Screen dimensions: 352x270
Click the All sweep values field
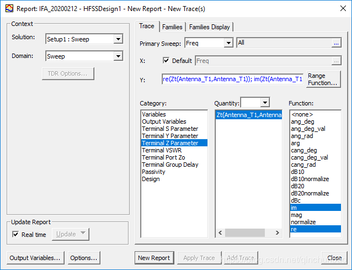coord(284,43)
